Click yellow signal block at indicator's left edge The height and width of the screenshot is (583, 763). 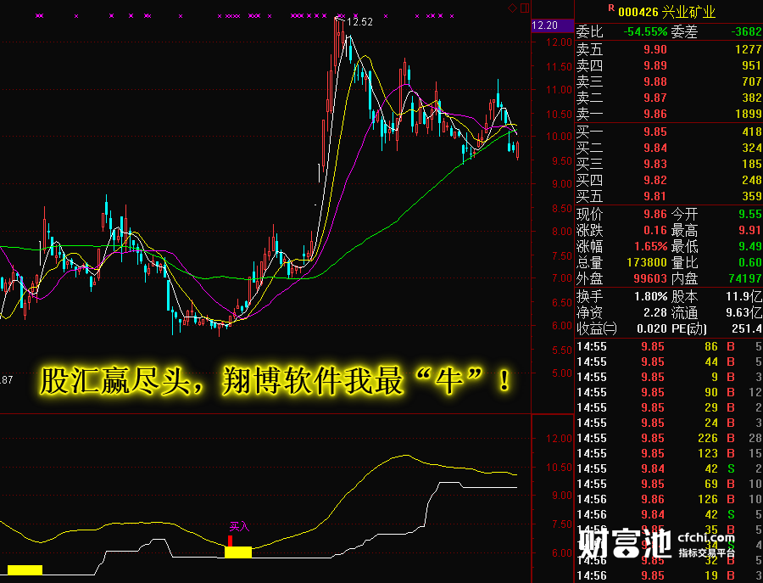point(25,570)
